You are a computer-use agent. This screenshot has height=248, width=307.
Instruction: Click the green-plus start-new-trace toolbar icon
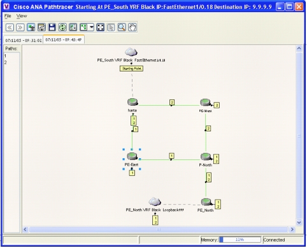31,27
